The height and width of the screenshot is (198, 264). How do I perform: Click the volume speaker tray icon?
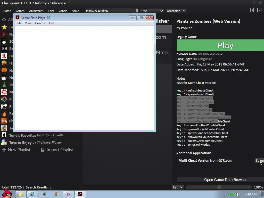coord(238,194)
